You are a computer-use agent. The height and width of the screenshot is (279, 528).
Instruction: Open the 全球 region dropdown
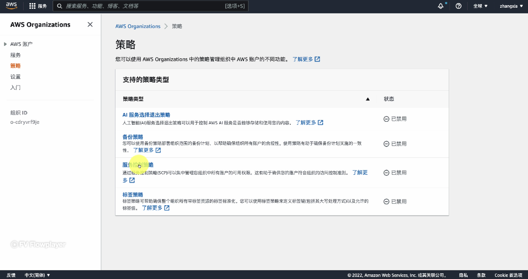[481, 6]
